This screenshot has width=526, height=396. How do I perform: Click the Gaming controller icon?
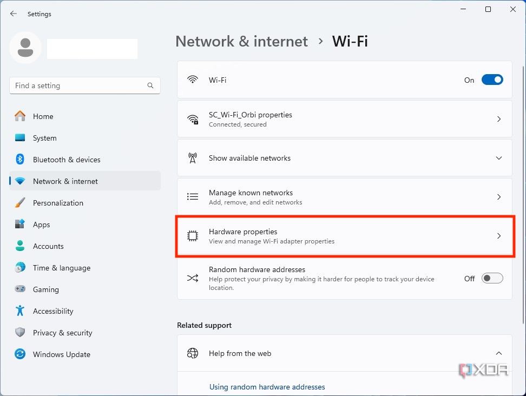(x=20, y=289)
